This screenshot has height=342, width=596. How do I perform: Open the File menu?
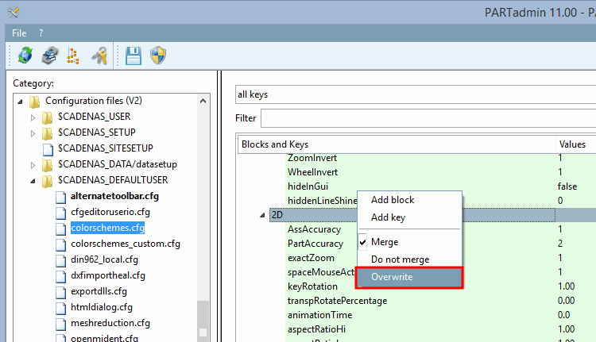click(19, 33)
